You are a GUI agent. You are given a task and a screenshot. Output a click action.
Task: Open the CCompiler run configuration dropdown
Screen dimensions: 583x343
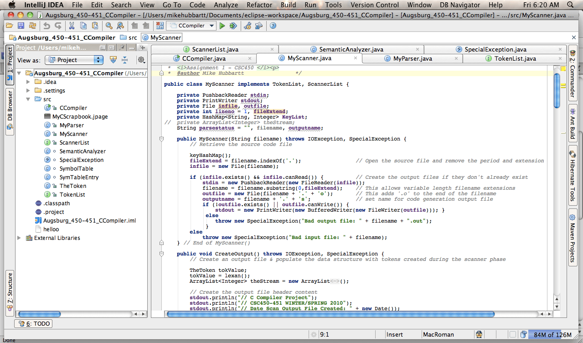pos(191,26)
